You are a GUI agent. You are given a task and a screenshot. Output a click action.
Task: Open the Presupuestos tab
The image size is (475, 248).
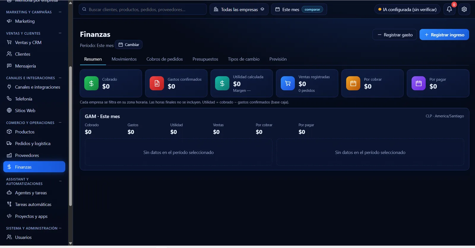205,59
